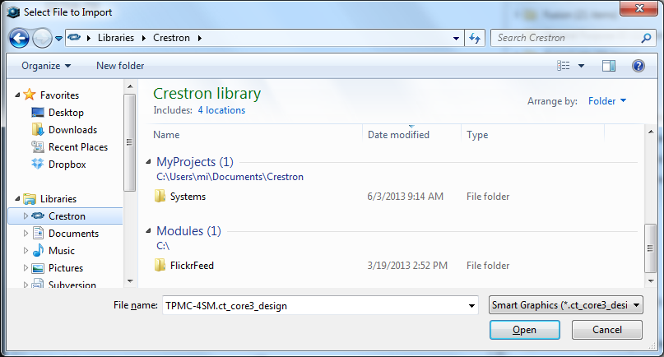
Task: Sort by the Date modified column header
Action: [398, 135]
